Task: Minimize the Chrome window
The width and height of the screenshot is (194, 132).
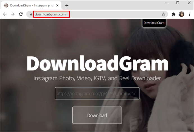Action: pos(166,3)
